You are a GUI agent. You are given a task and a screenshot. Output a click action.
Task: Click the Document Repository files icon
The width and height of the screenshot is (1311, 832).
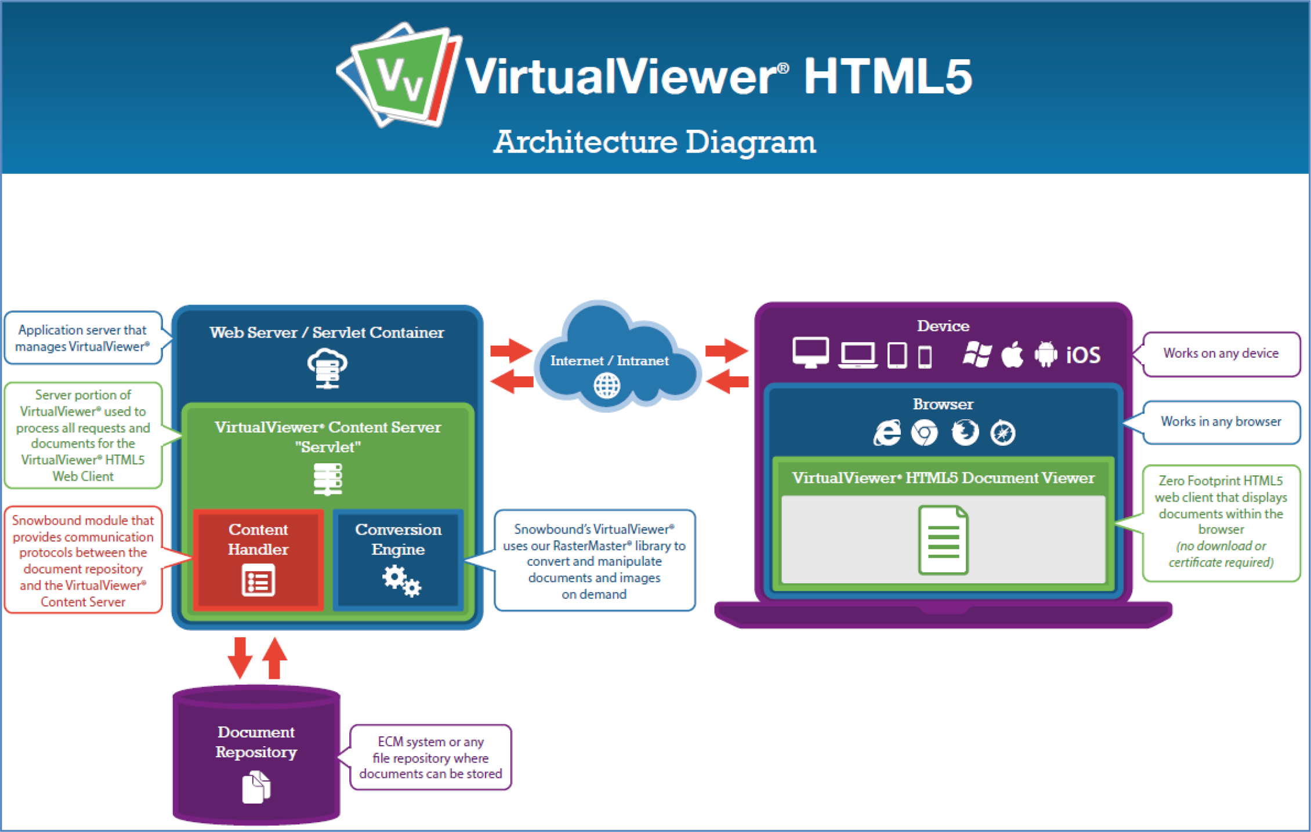pos(256,787)
